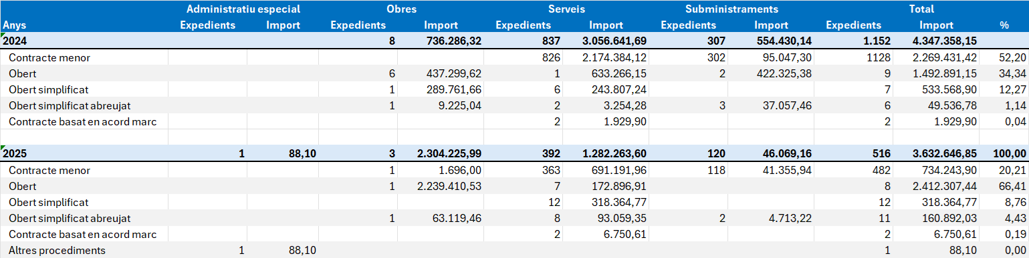Click the Total column group header
Screen dimensions: 1029x258
(x=921, y=9)
